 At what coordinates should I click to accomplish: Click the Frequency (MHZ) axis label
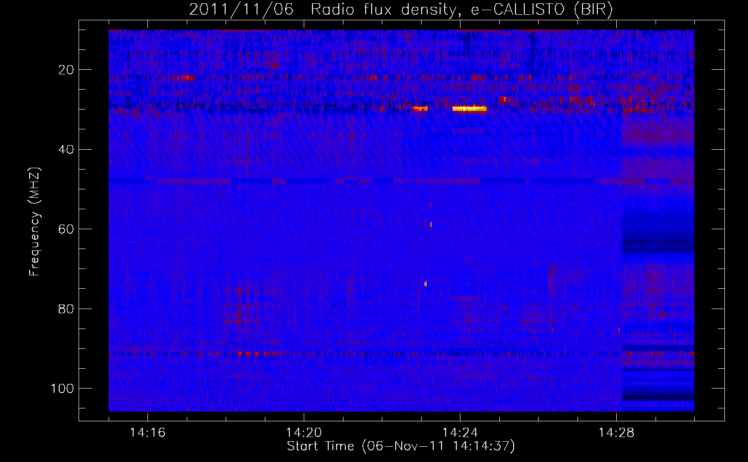35,222
